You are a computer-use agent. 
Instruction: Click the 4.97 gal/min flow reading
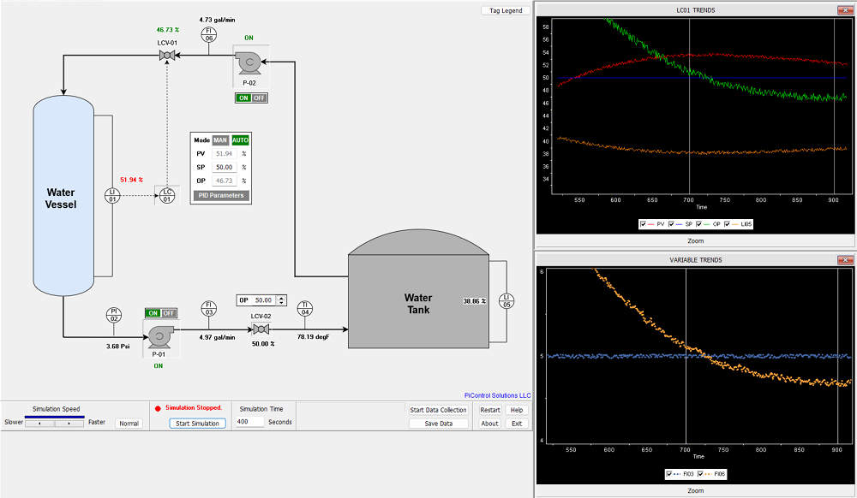point(217,337)
